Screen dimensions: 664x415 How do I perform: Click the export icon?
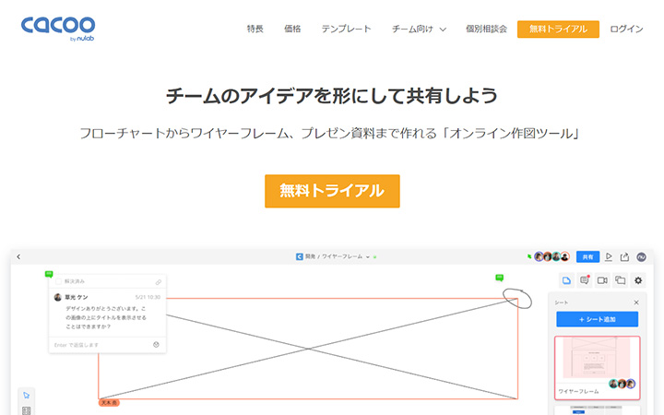[624, 256]
